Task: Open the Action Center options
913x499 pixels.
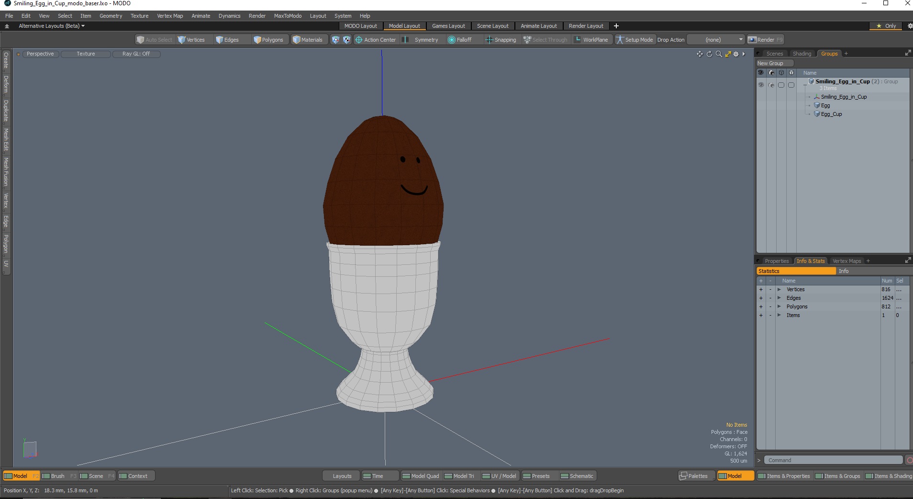Action: point(376,40)
